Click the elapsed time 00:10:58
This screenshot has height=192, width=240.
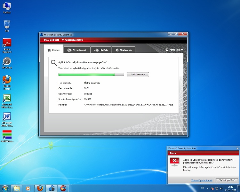[x=88, y=94]
